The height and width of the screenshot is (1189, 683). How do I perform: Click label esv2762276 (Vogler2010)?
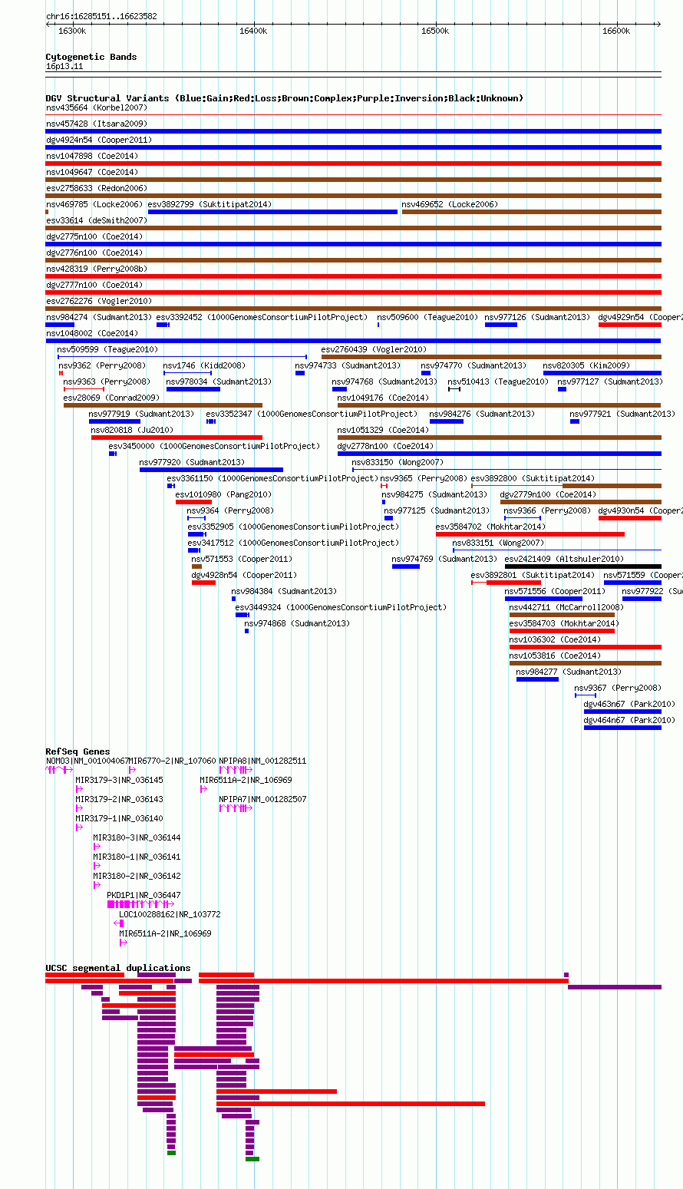coord(99,301)
